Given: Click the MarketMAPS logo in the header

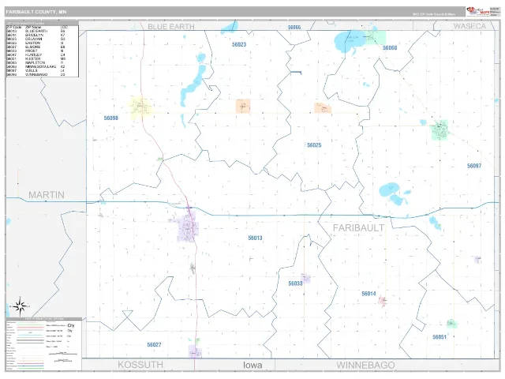Looking at the screenshot, I should (478, 11).
